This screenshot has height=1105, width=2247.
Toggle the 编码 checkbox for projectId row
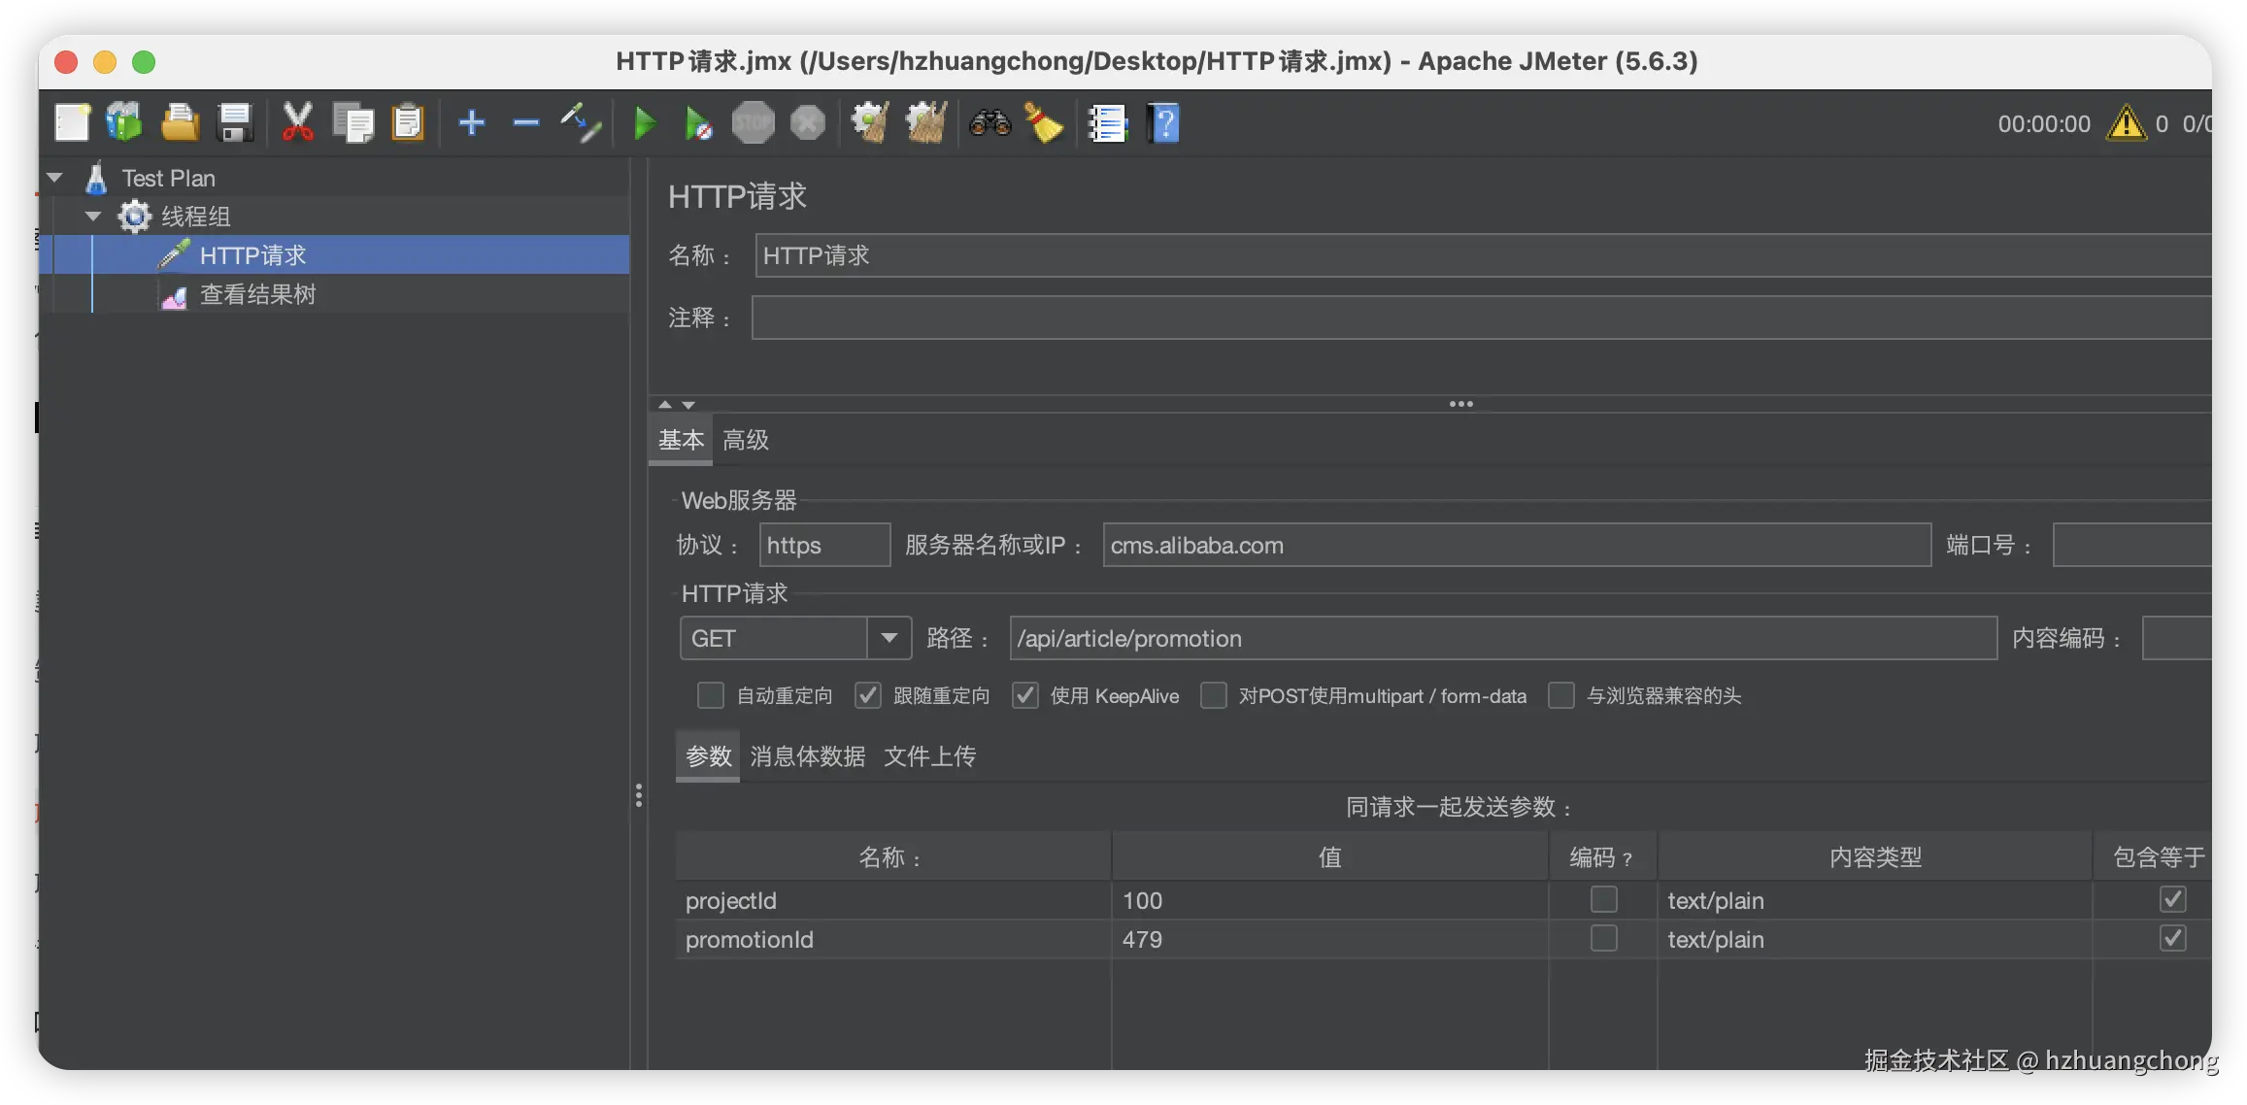point(1603,900)
